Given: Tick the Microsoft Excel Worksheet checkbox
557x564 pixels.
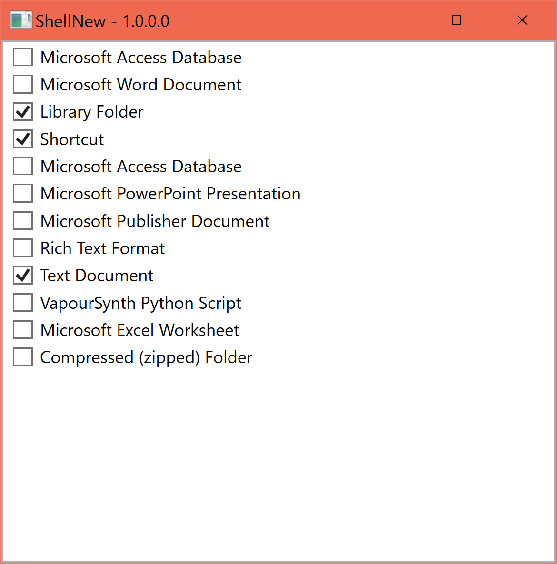Looking at the screenshot, I should 23,330.
